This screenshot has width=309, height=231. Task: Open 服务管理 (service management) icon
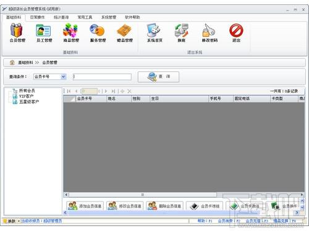coord(98,33)
